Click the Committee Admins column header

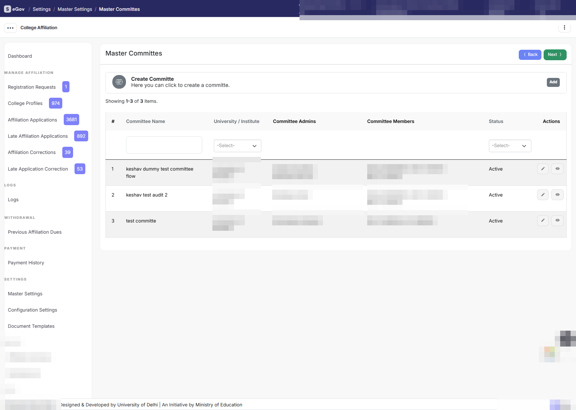click(x=294, y=122)
